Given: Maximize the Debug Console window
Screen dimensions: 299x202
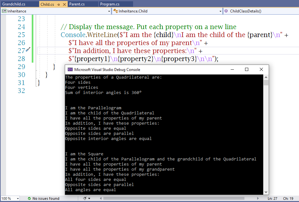Looking at the screenshot, I should (x=246, y=69).
